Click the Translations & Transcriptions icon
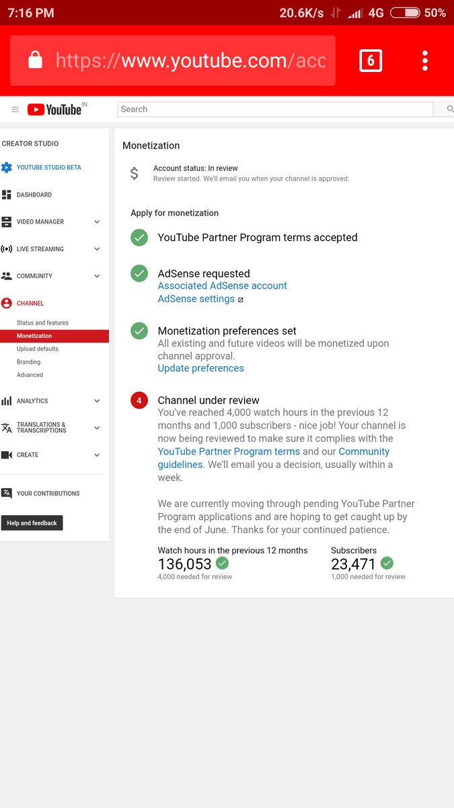Screen dimensions: 454x808 [7, 428]
